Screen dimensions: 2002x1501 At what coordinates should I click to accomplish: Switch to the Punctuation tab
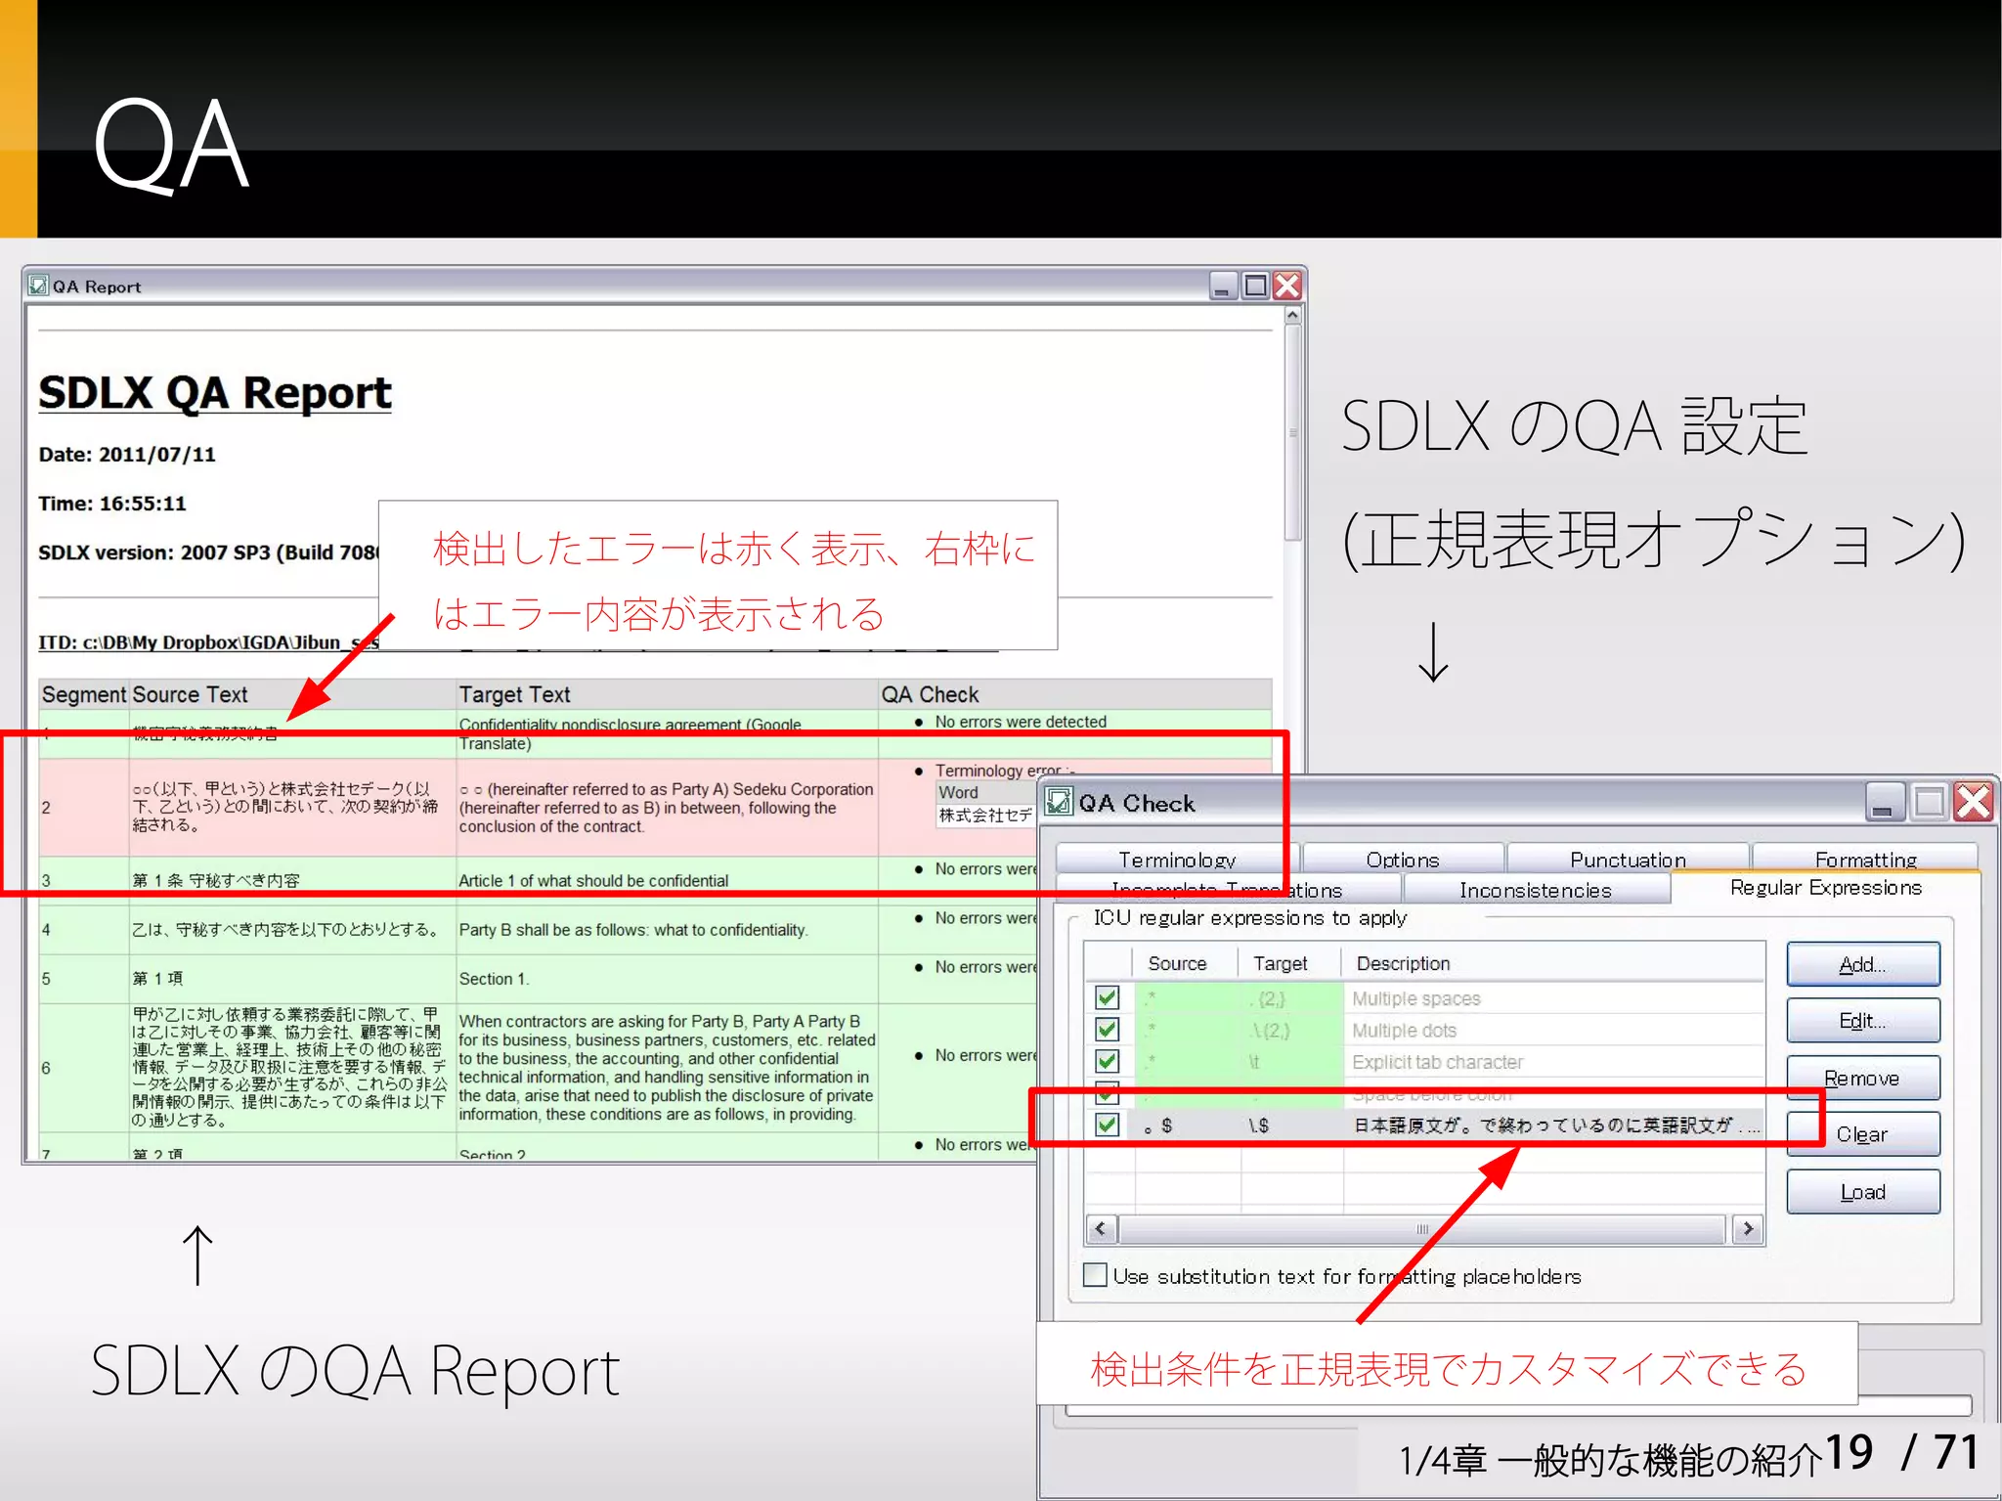pyautogui.click(x=1628, y=860)
